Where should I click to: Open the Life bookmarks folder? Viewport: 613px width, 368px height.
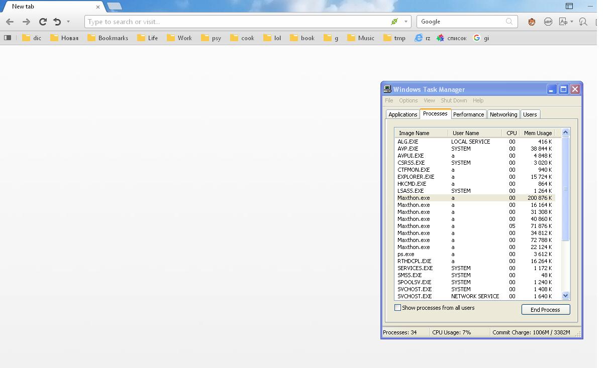tap(148, 38)
